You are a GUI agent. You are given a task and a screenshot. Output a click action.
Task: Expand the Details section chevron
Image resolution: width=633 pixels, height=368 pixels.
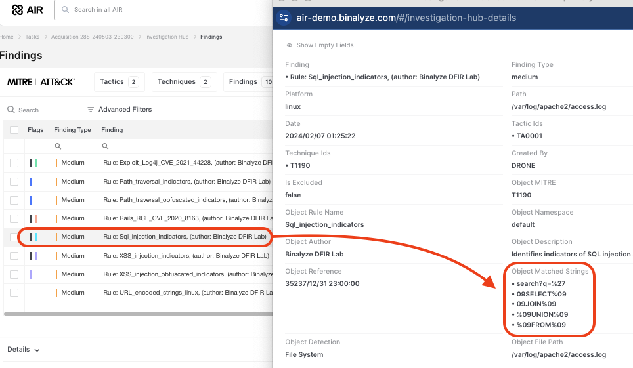click(x=37, y=350)
